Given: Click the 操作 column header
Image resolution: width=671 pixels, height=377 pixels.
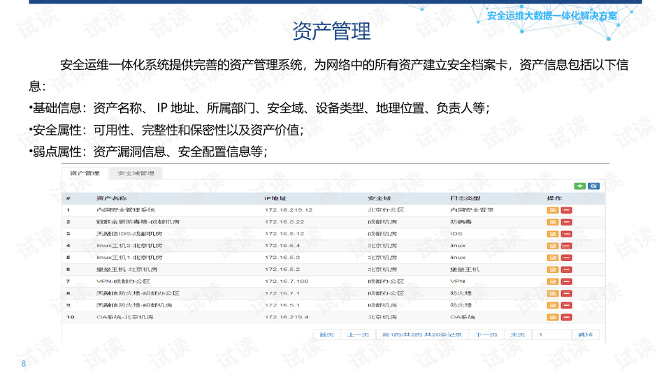Looking at the screenshot, I should tap(554, 198).
